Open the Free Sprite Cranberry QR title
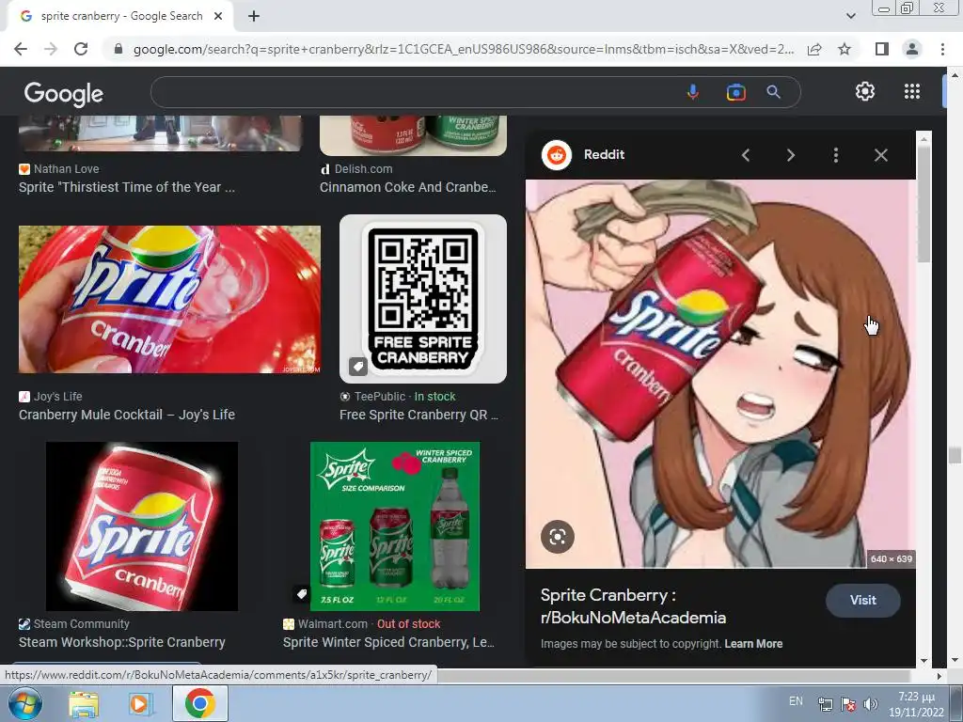 [418, 415]
